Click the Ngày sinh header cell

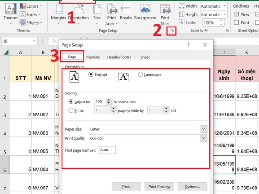[224, 69]
